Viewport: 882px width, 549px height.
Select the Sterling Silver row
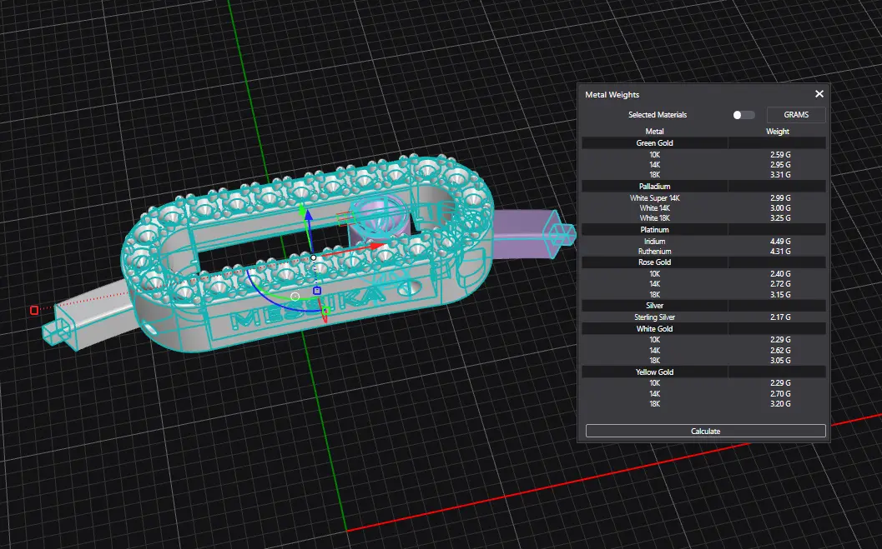point(655,317)
